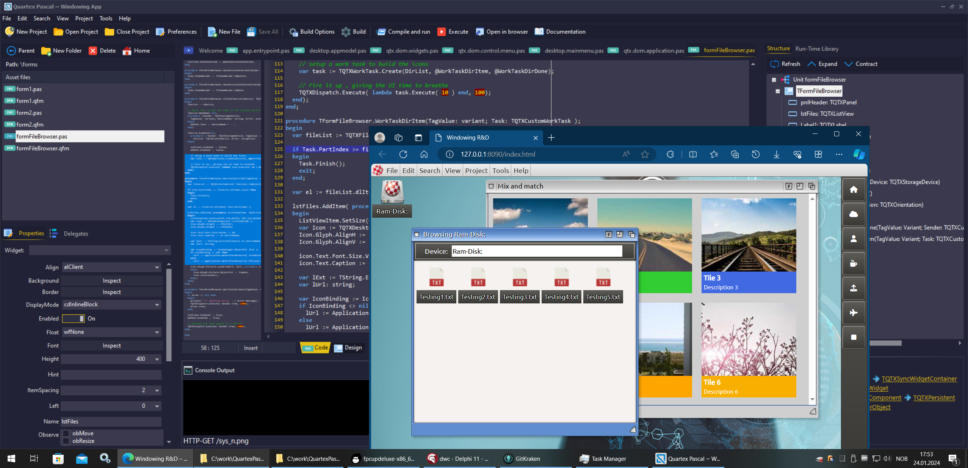Click the Build Options gear icon

point(293,32)
